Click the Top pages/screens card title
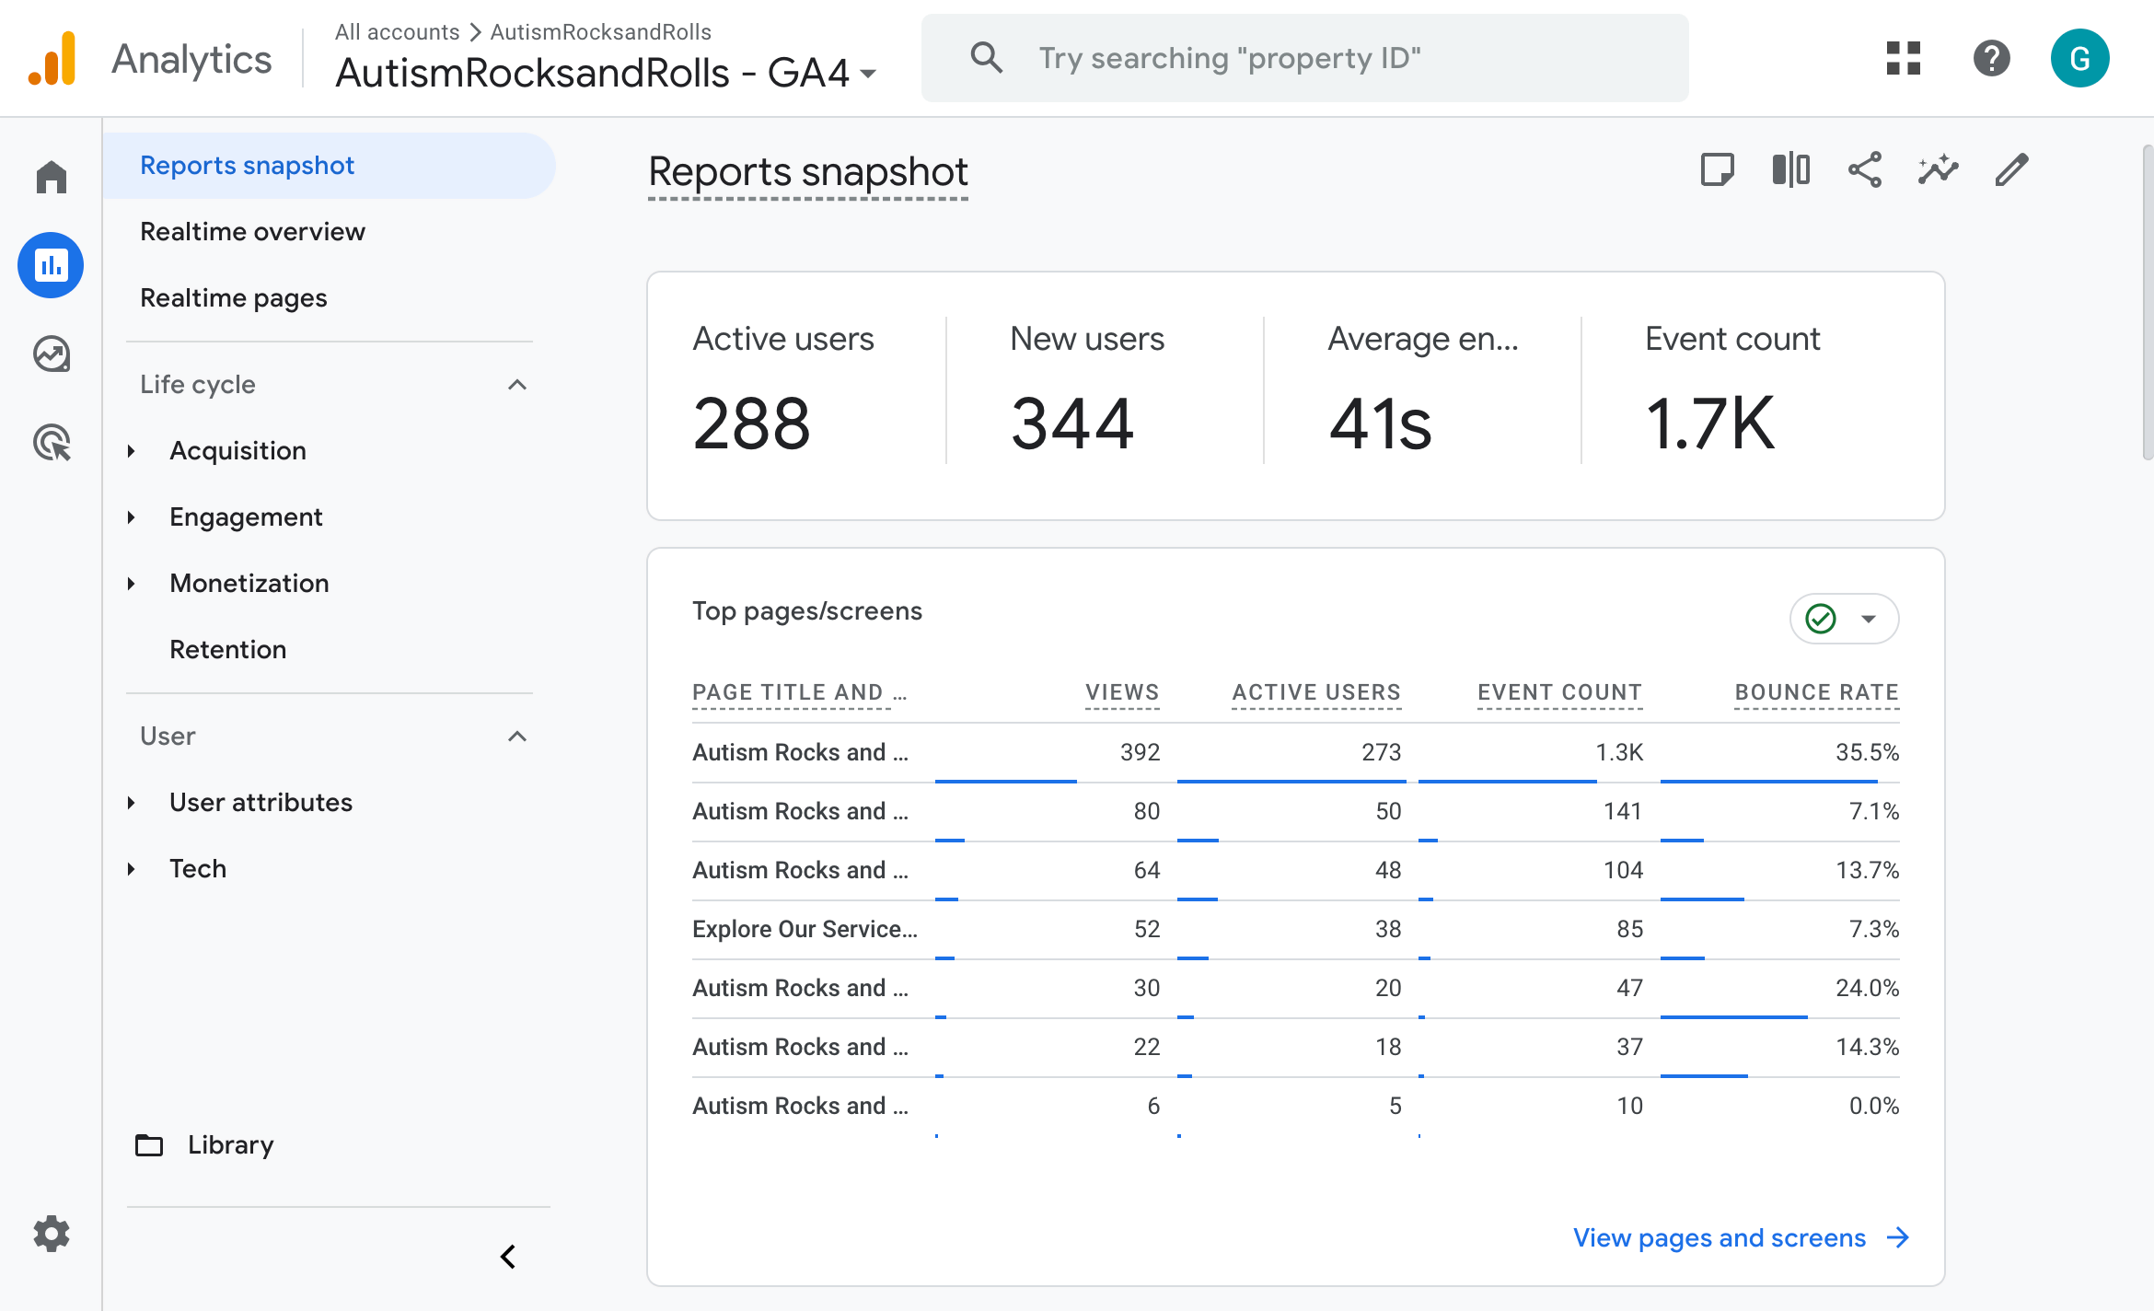The width and height of the screenshot is (2154, 1311). (806, 611)
